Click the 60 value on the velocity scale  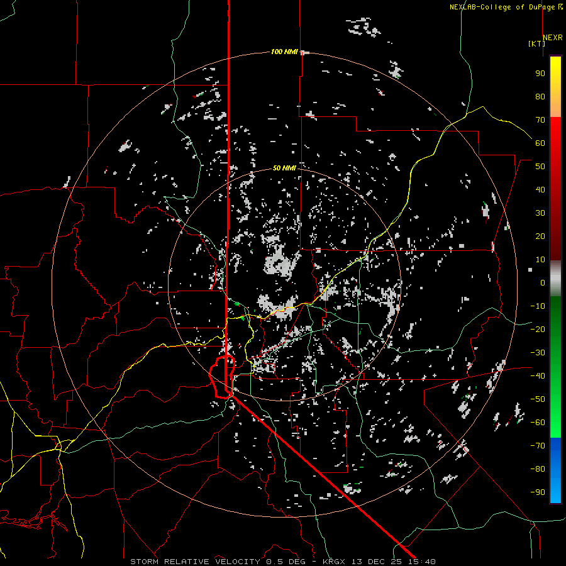pyautogui.click(x=540, y=143)
